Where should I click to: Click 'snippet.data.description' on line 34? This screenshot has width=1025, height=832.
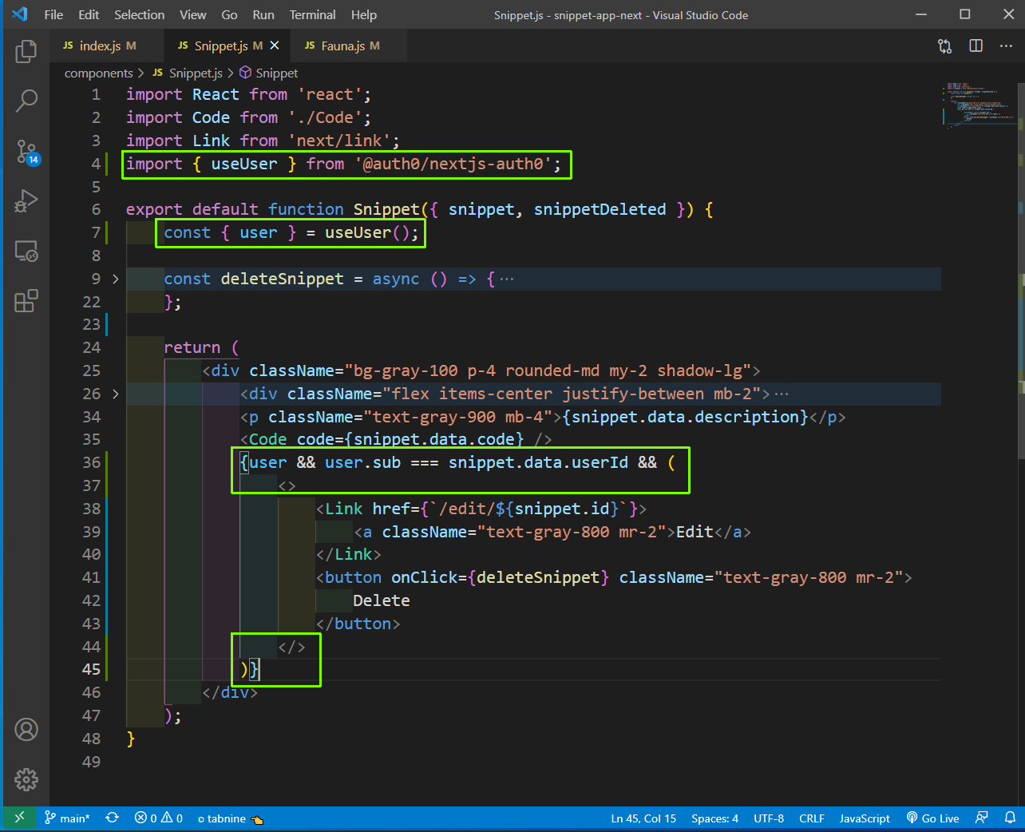tap(685, 417)
